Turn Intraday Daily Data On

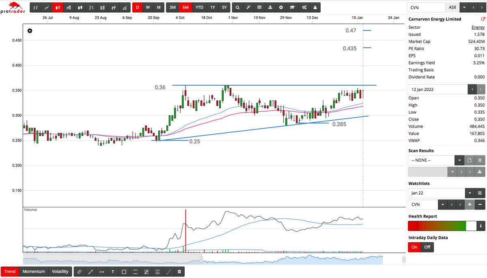click(414, 247)
